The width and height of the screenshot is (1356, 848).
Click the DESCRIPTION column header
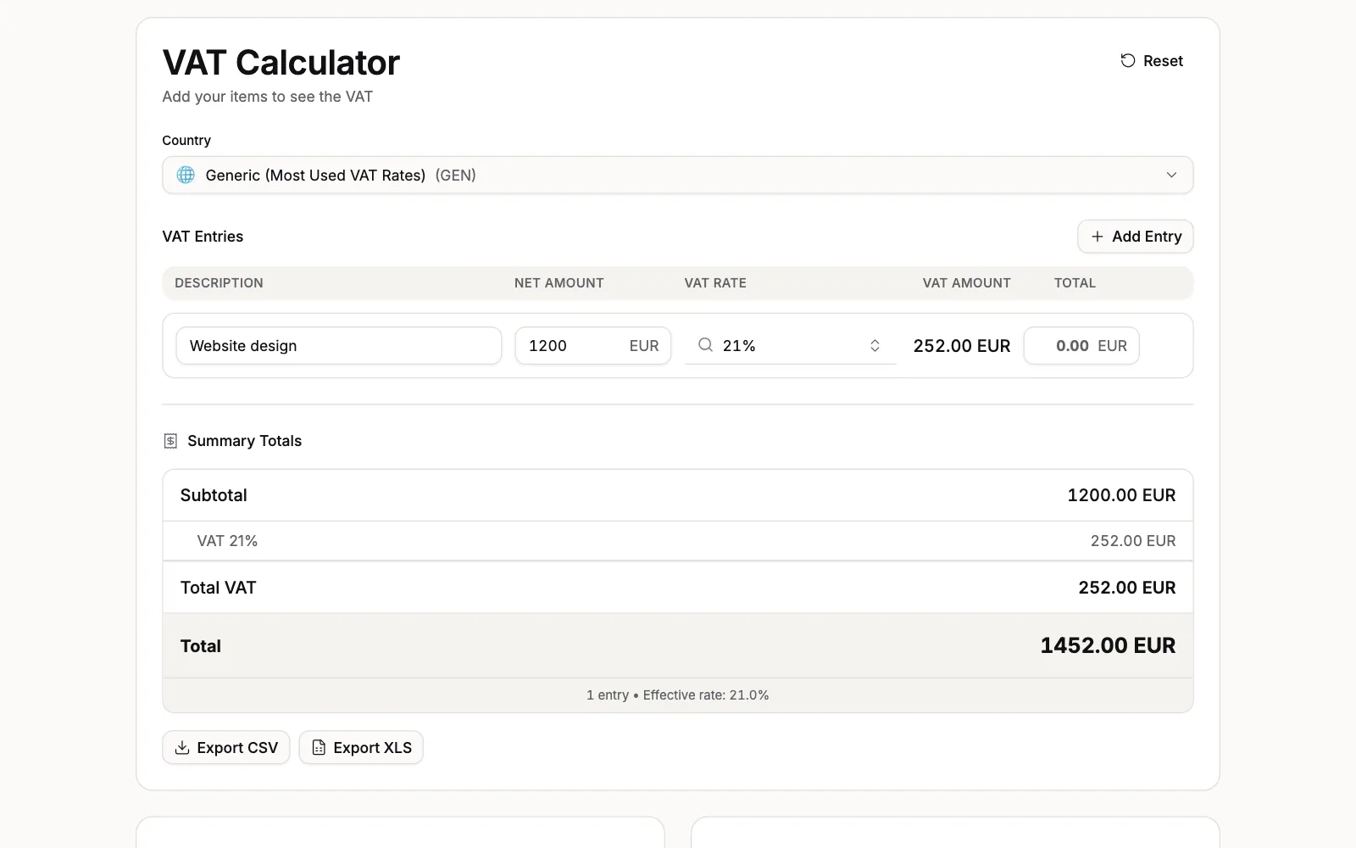point(219,283)
